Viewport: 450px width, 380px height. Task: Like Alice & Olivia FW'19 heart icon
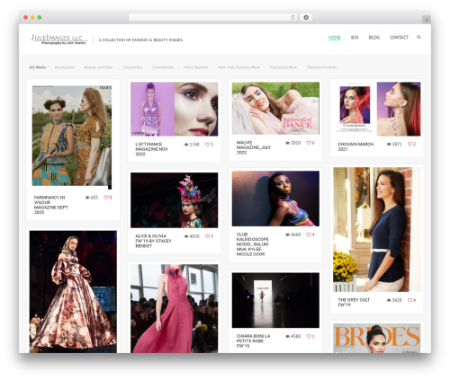pos(207,236)
